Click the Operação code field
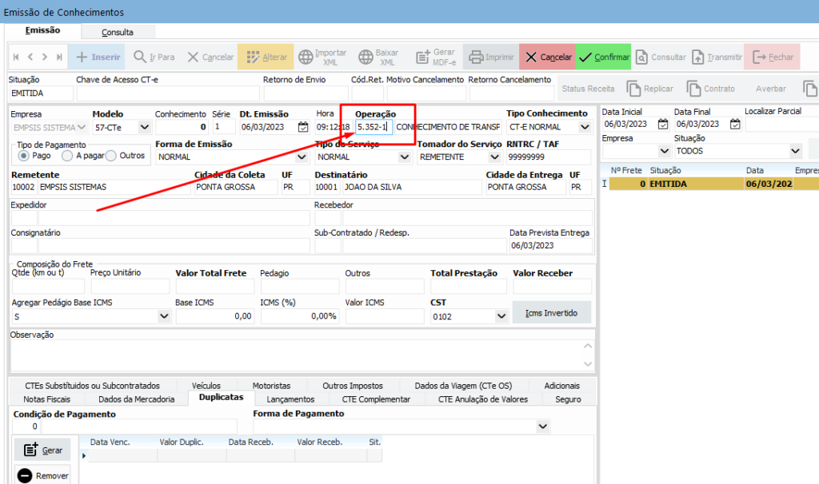 (374, 127)
